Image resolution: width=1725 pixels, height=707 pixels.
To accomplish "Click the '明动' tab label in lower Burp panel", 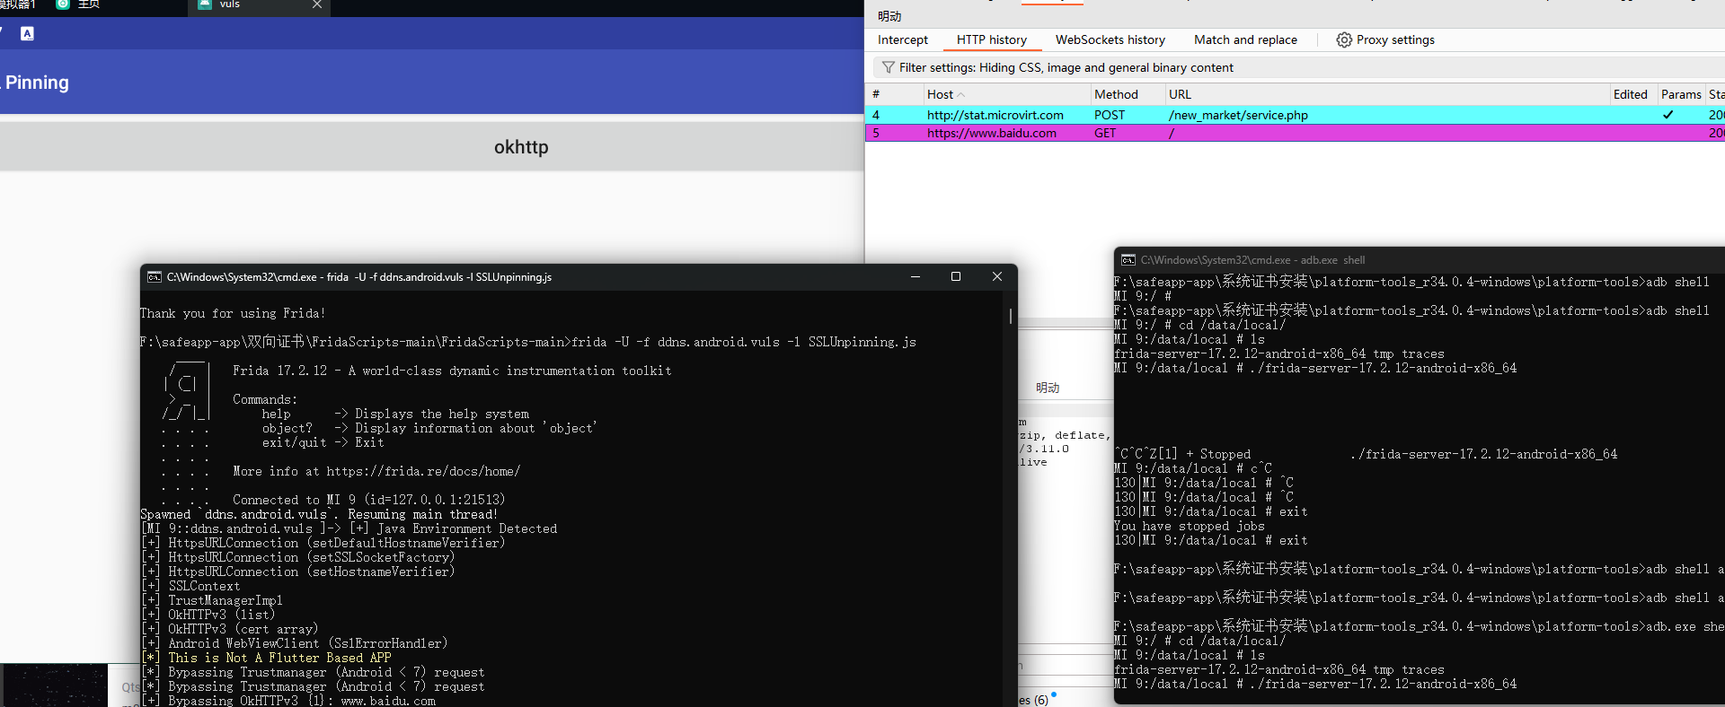I will 1048,388.
